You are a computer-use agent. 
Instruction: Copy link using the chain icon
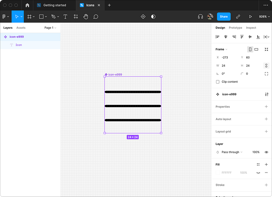tap(238, 17)
